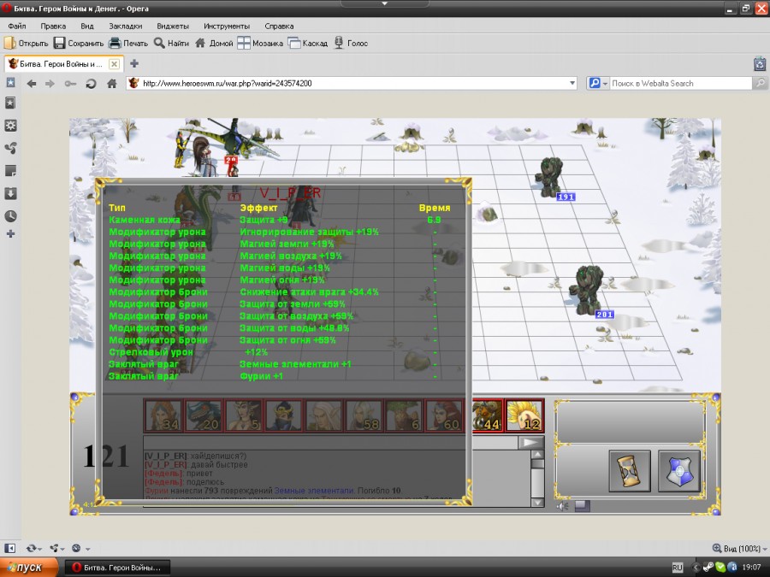Click the Голос voice button

351,44
